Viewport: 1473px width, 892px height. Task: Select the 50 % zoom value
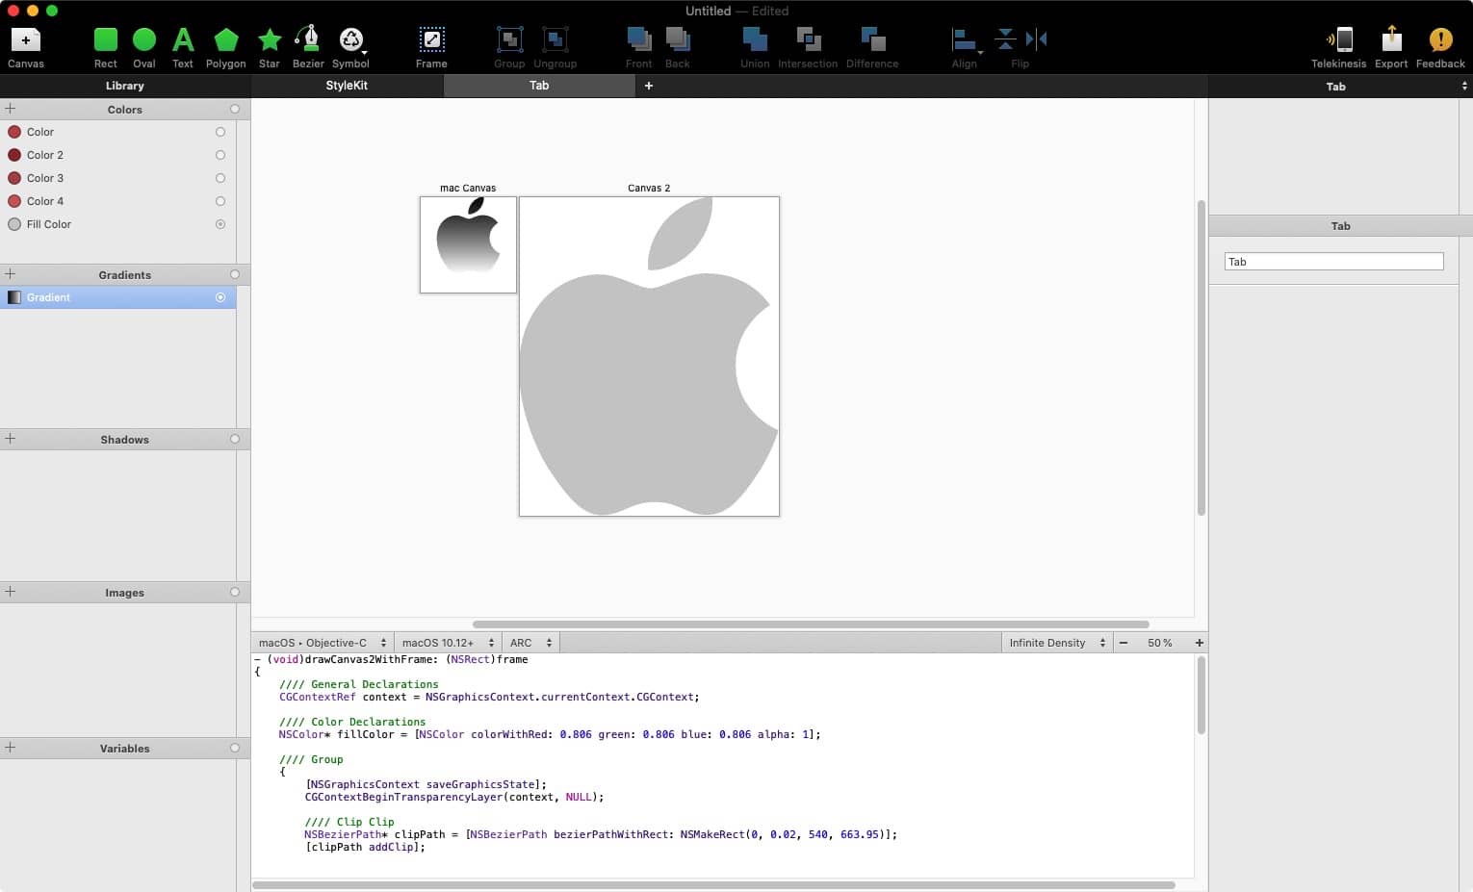1160,643
